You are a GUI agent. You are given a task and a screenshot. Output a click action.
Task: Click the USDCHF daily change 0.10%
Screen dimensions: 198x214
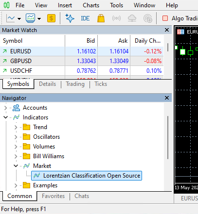[154, 71]
